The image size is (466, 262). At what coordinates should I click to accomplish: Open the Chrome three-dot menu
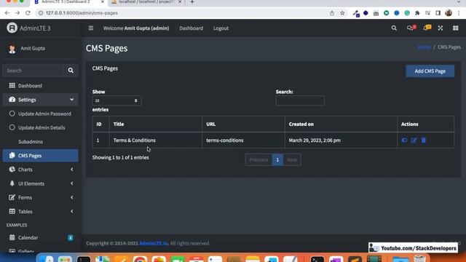[x=459, y=13]
